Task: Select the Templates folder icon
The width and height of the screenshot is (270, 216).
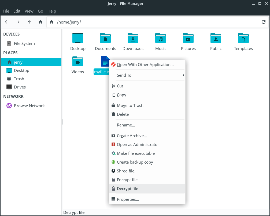Action: click(243, 38)
